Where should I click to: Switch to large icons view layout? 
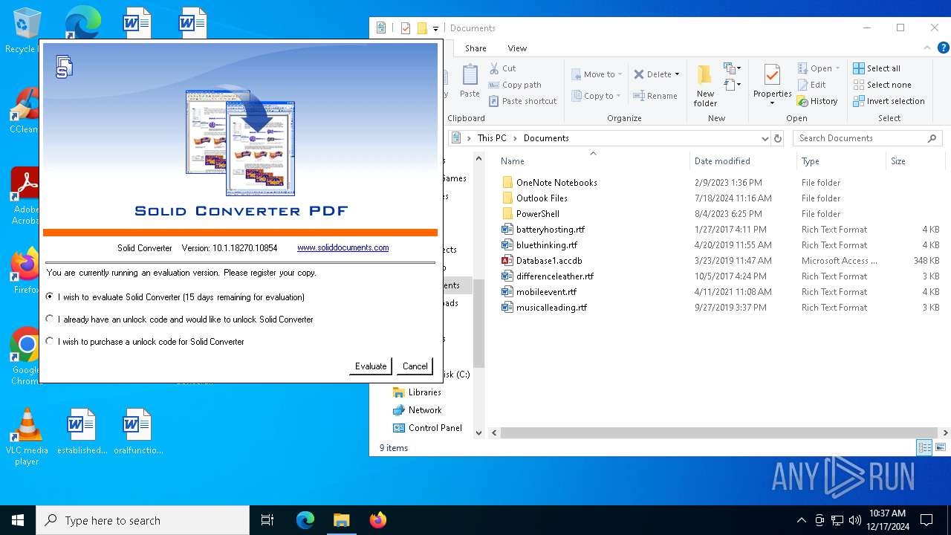tap(940, 447)
